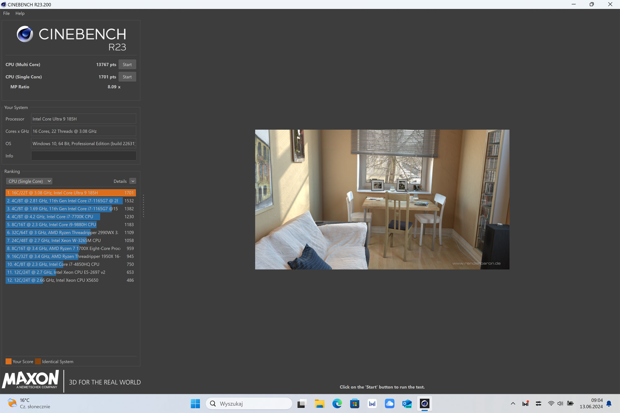Image resolution: width=620 pixels, height=413 pixels.
Task: Select ranking row 11 Xeon E5-2697 v2
Action: (71, 272)
